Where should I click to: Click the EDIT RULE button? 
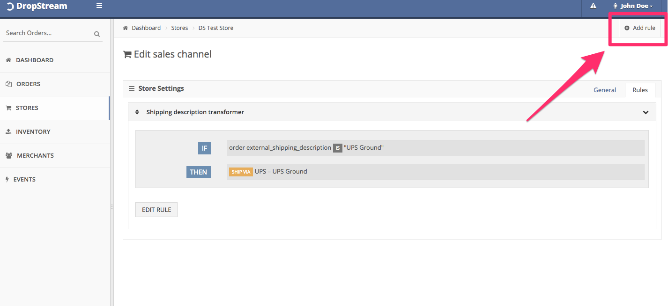[156, 210]
